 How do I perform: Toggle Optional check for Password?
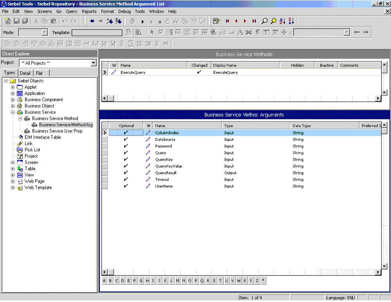coord(126,146)
